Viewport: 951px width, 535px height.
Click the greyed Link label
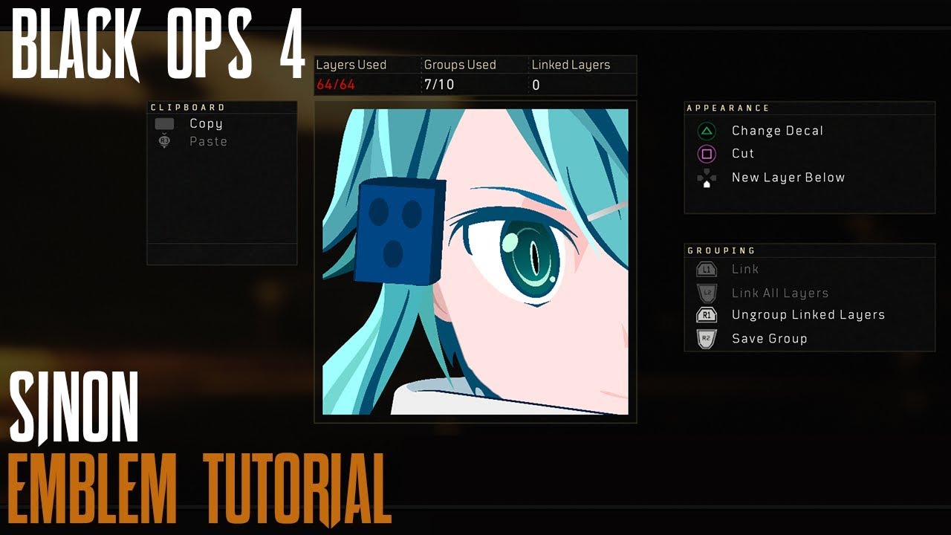click(x=744, y=269)
